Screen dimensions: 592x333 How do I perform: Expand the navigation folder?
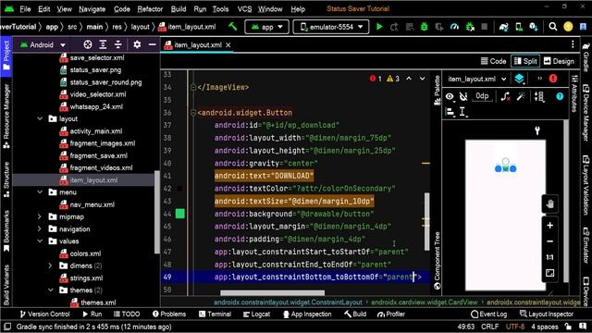click(40, 228)
